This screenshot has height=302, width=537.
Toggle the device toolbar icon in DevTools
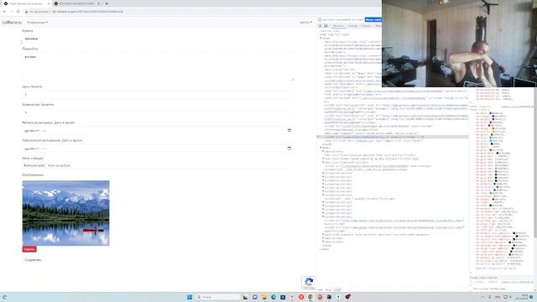[x=326, y=26]
